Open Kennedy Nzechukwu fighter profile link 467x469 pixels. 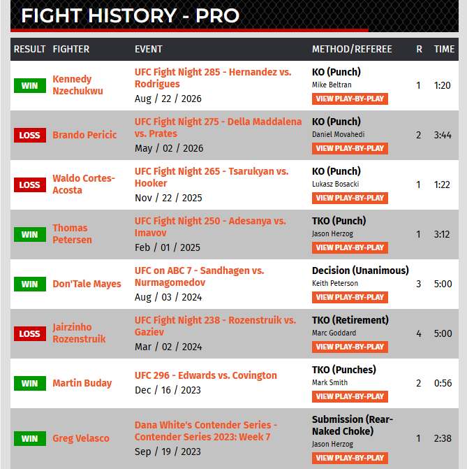pos(77,85)
